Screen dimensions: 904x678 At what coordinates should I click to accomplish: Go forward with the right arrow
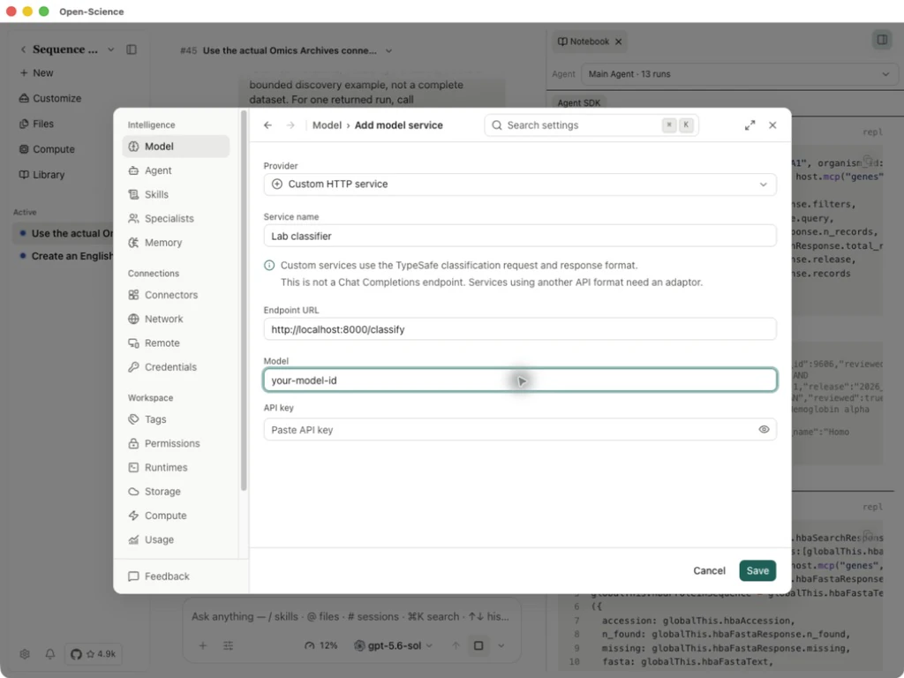pyautogui.click(x=290, y=125)
